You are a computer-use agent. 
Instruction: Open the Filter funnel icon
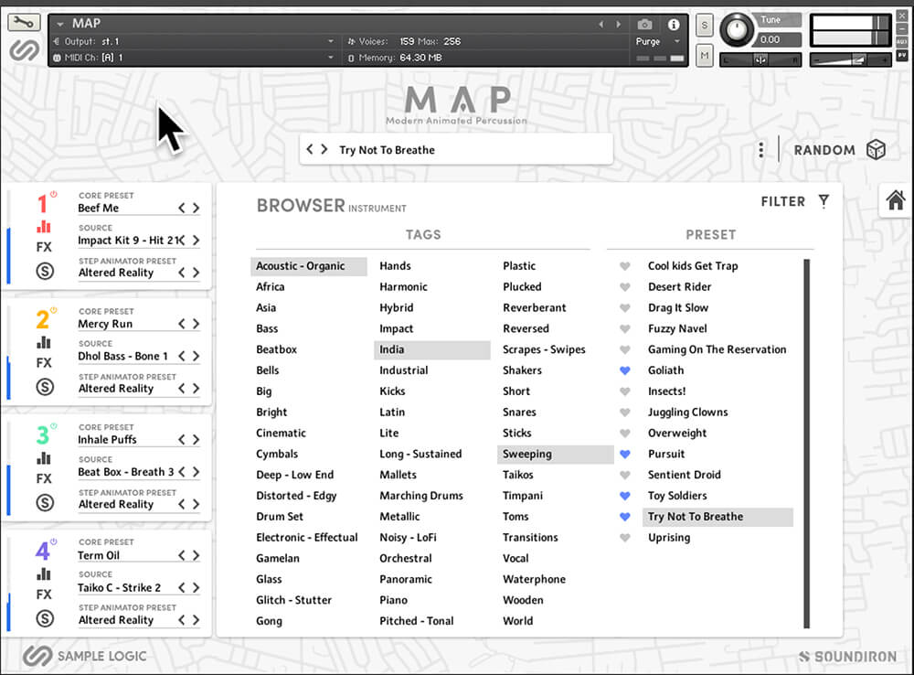[824, 201]
